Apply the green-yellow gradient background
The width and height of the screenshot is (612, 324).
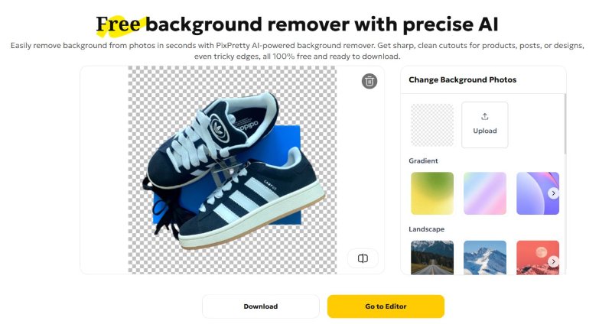[432, 193]
